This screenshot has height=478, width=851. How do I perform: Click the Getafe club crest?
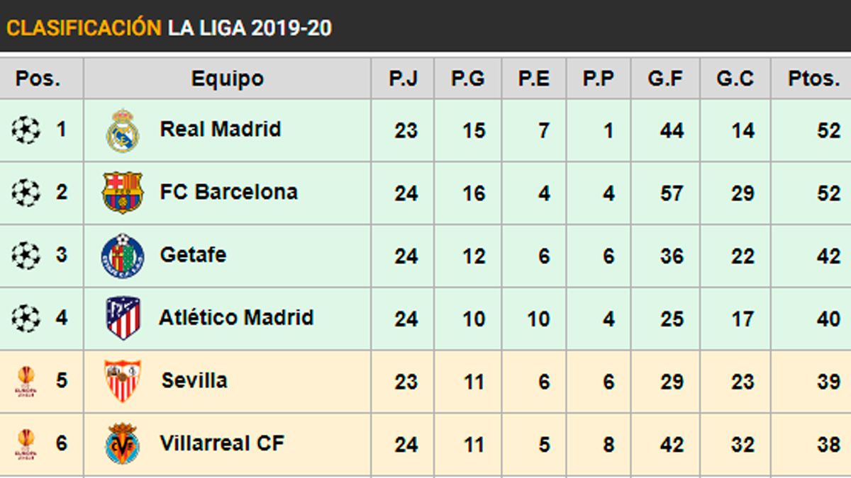[123, 256]
